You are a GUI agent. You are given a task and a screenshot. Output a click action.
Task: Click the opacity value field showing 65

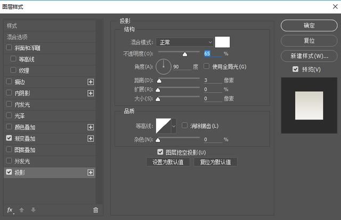point(213,54)
